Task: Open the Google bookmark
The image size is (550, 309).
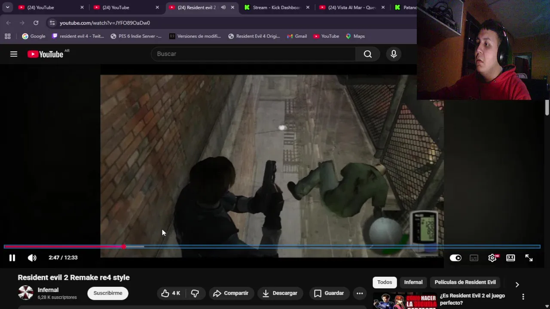Action: tap(34, 36)
